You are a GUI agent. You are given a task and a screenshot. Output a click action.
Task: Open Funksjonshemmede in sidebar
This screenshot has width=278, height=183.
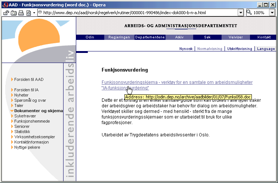[x=32, y=121]
